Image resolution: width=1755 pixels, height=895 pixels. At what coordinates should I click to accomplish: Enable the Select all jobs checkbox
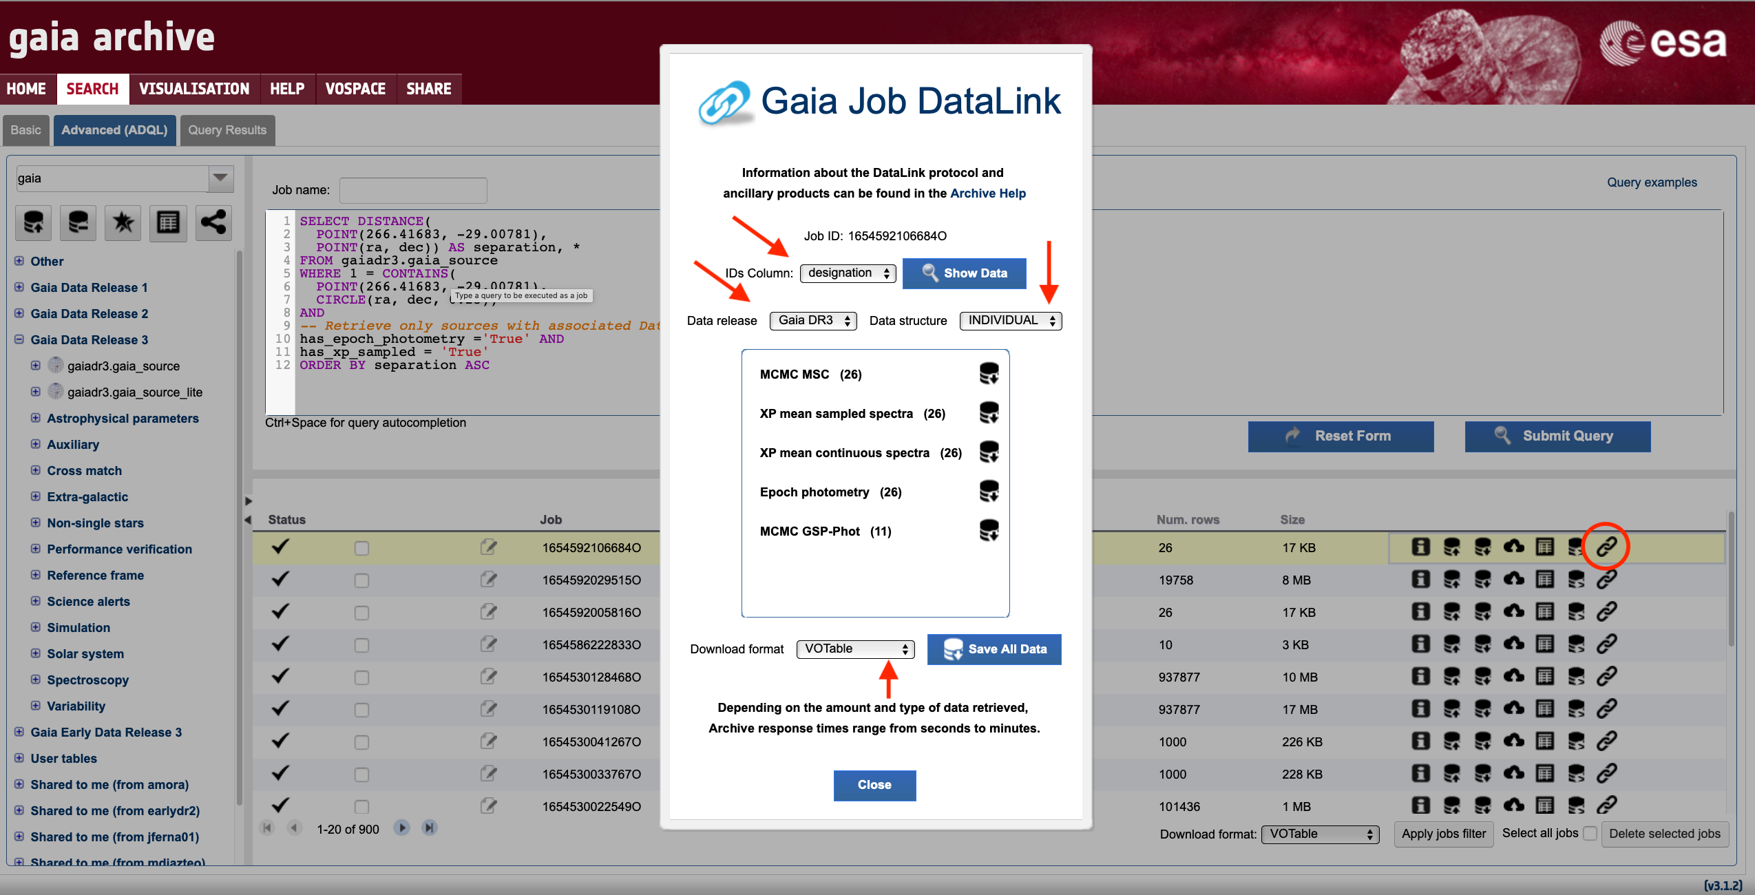(1590, 834)
